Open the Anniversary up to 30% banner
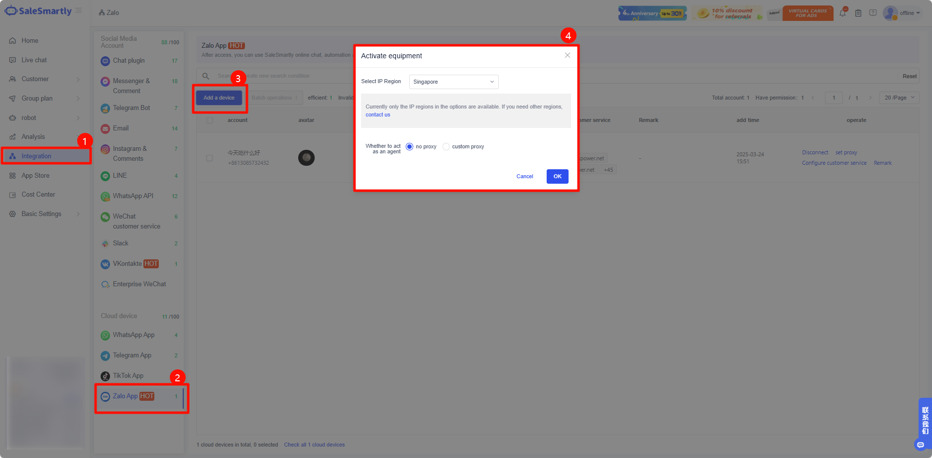The width and height of the screenshot is (932, 458). click(653, 13)
